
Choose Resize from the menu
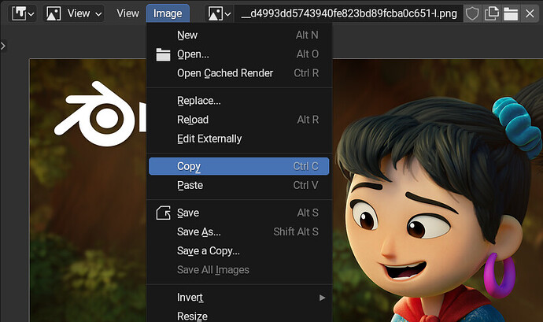pyautogui.click(x=238, y=316)
